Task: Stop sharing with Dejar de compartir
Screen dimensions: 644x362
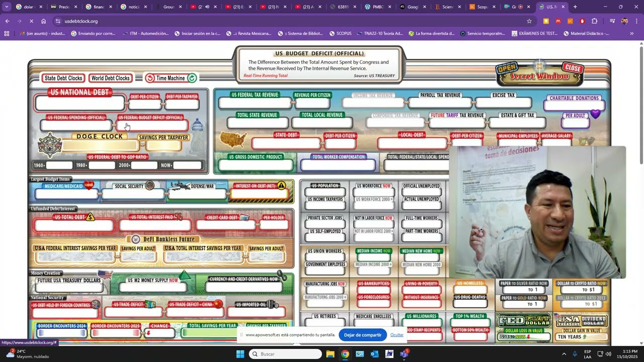Action: (363, 335)
